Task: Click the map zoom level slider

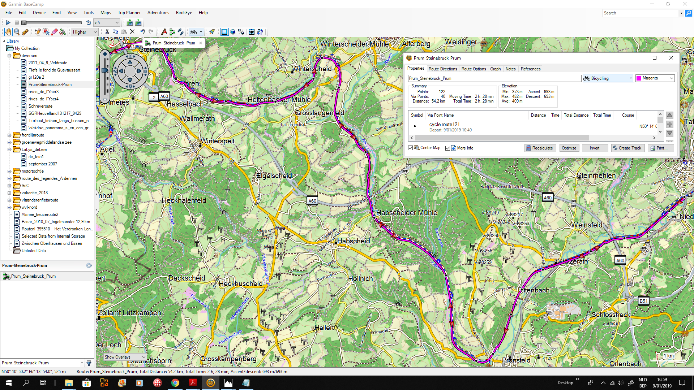Action: [105, 70]
